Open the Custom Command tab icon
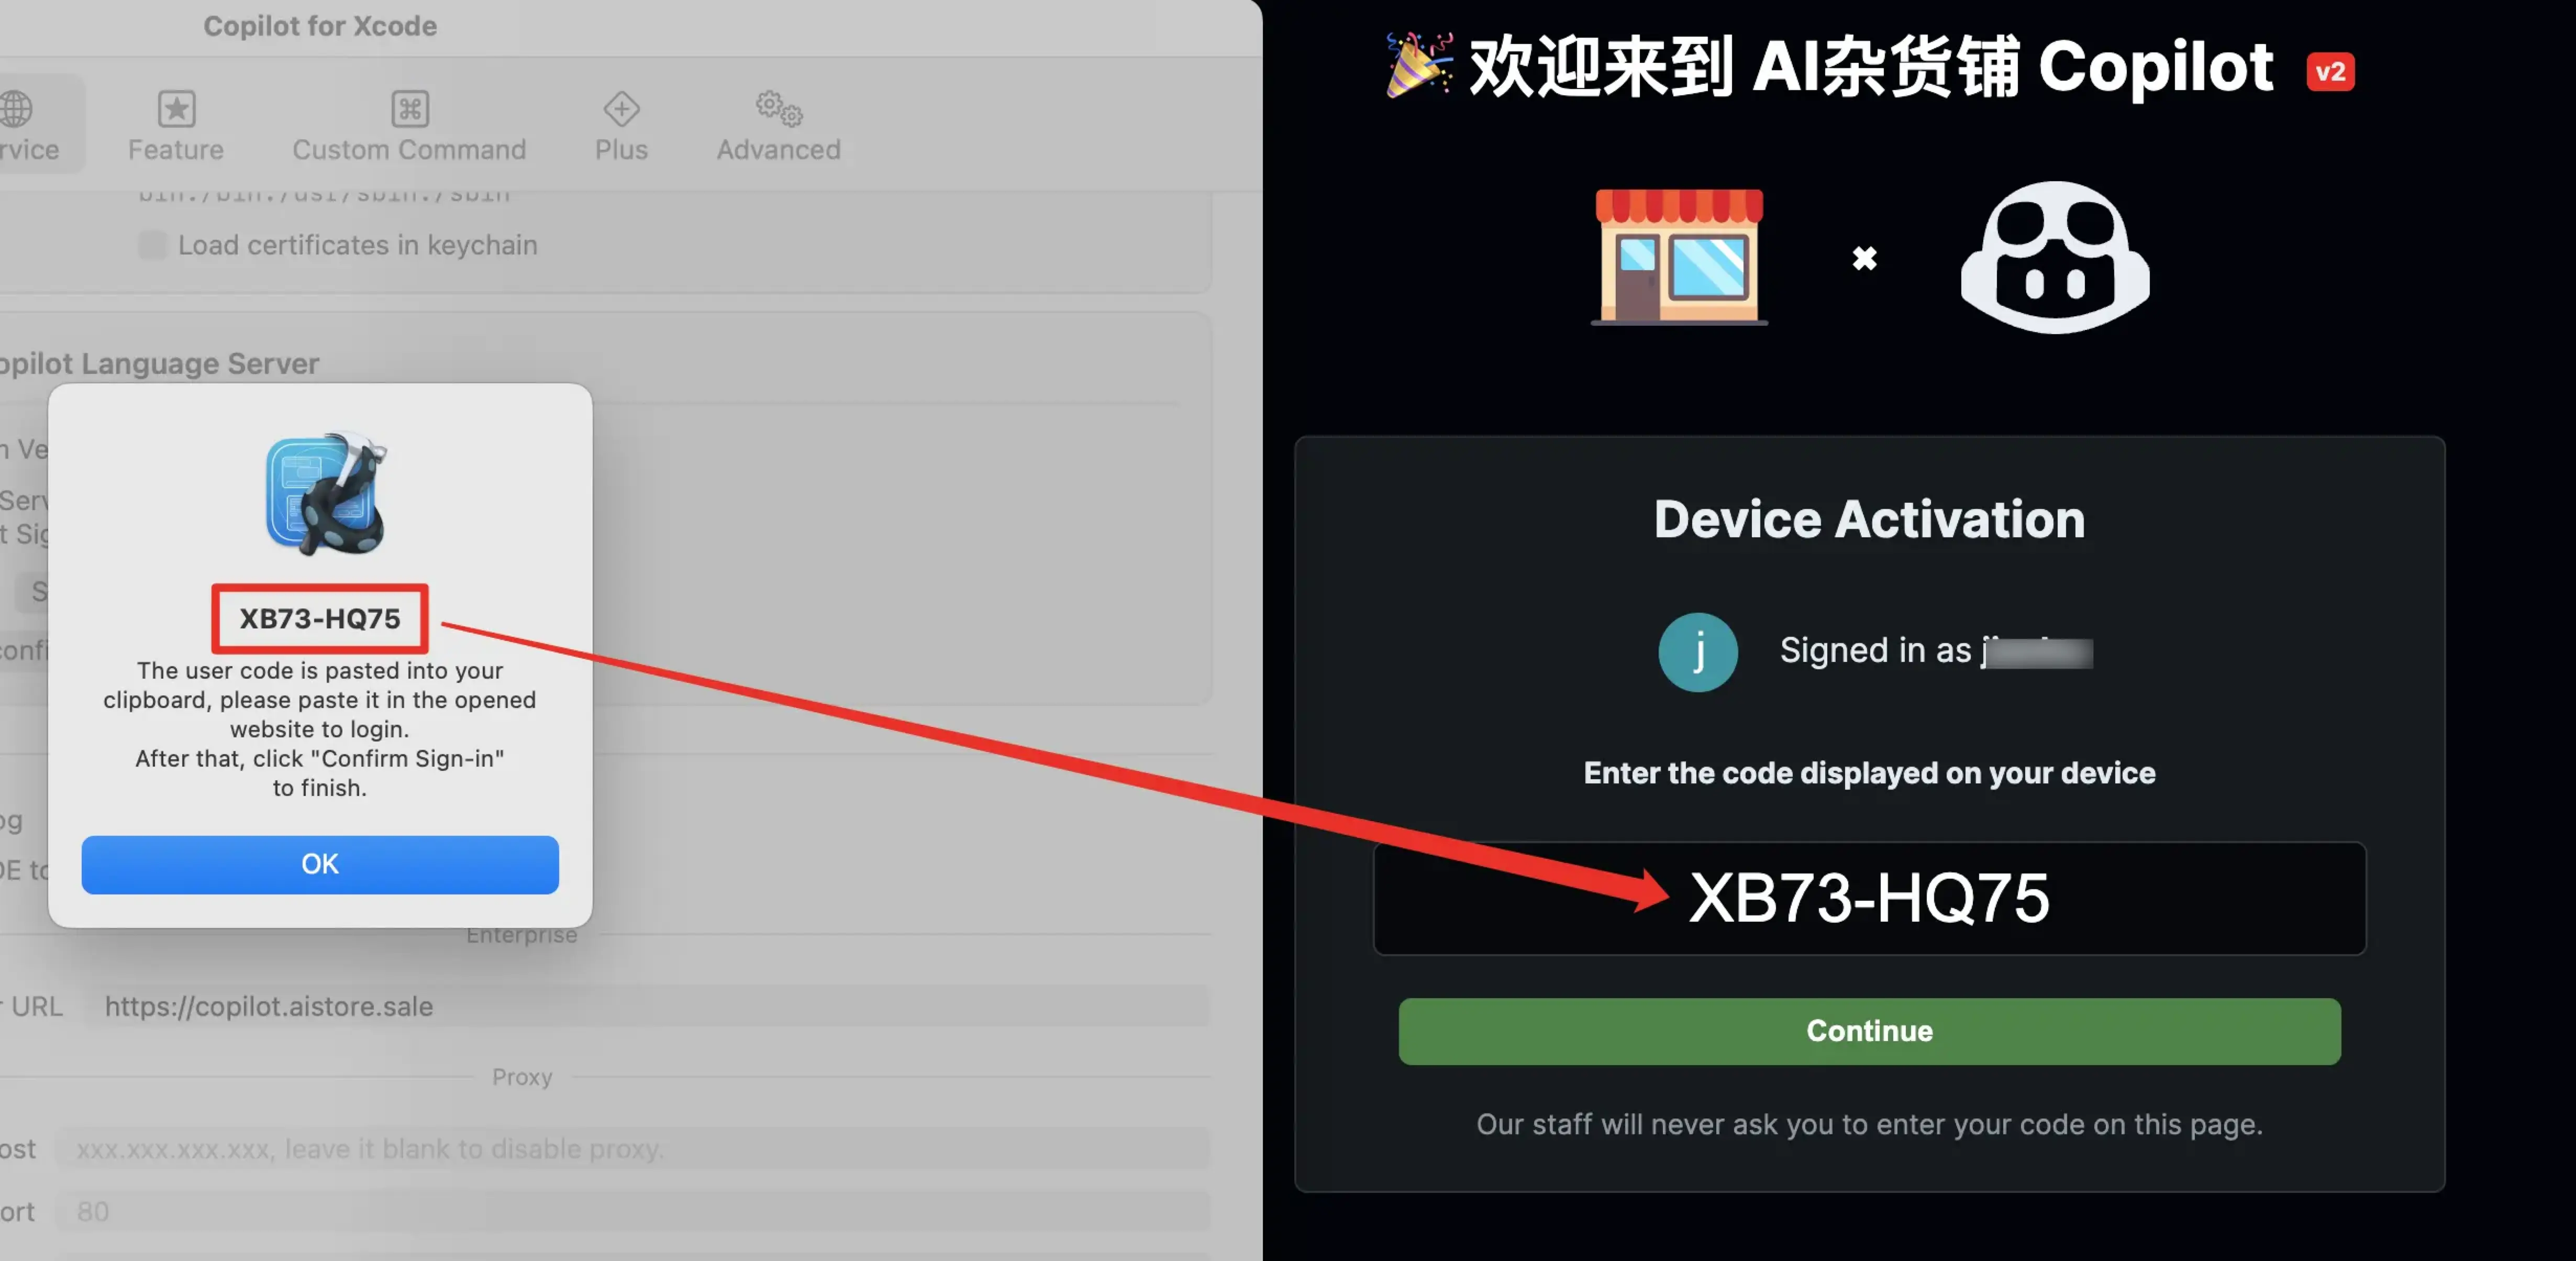The height and width of the screenshot is (1261, 2576). (409, 108)
